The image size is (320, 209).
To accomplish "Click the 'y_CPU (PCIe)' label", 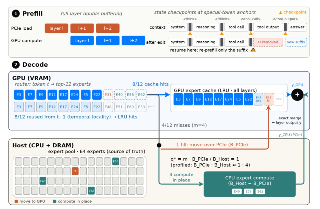I will [x=290, y=135].
